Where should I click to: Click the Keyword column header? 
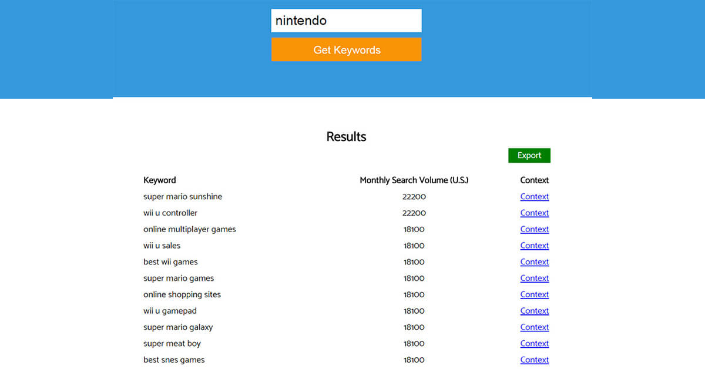coord(160,180)
